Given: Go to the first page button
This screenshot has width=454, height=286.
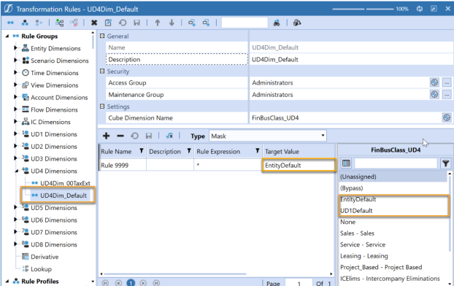Looking at the screenshot, I should coord(105,283).
